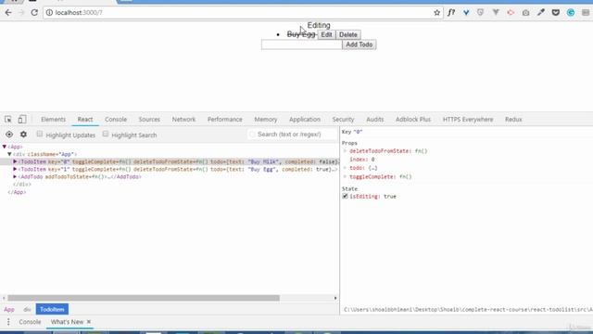
Task: Toggle the device toolbar icon
Action: tap(22, 120)
